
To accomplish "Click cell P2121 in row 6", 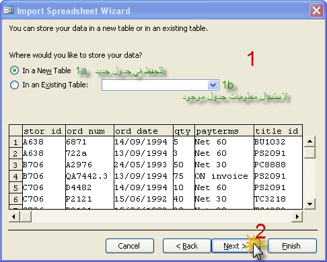I will [x=89, y=199].
